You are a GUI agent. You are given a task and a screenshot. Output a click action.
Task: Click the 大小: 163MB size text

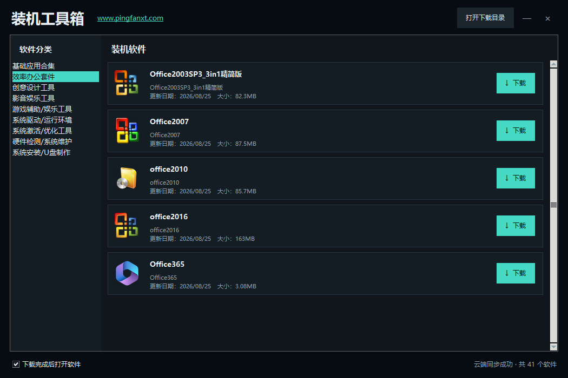pos(236,239)
